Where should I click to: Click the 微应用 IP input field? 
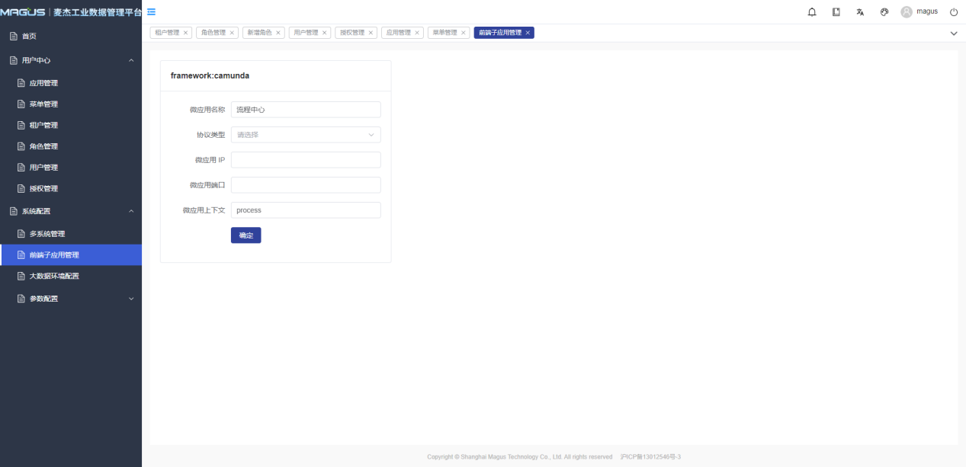pos(305,160)
